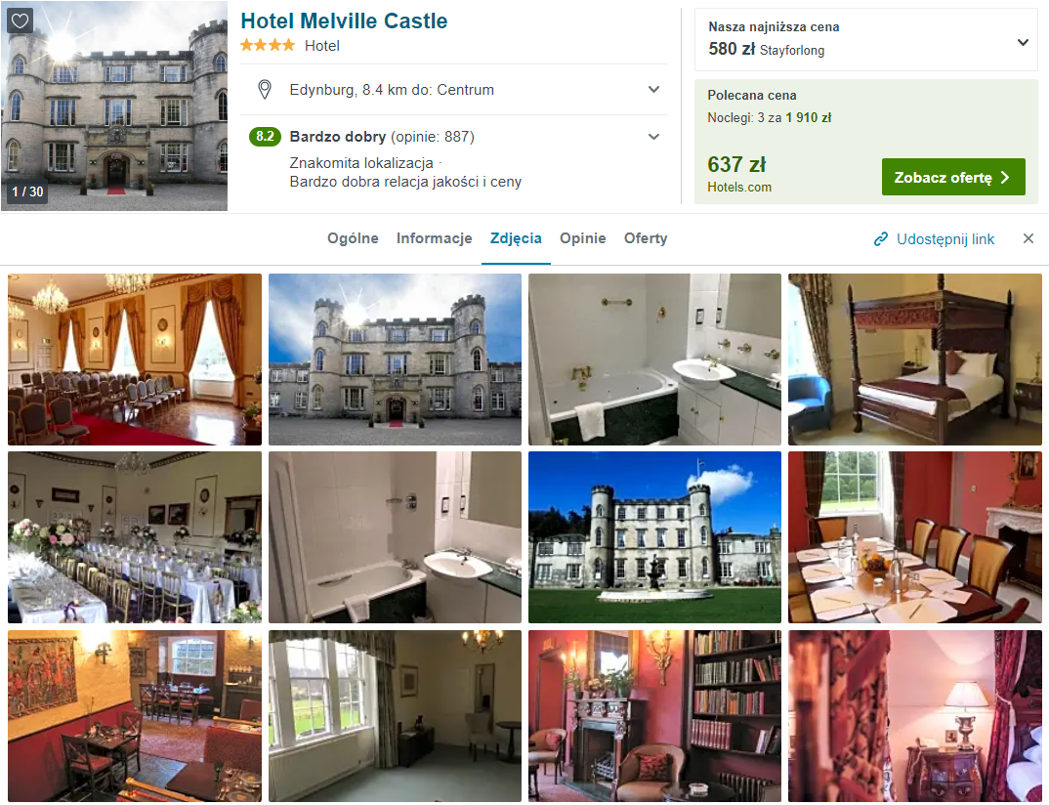Open the main hotel image showing 1 / 30
This screenshot has width=1049, height=805.
(114, 106)
